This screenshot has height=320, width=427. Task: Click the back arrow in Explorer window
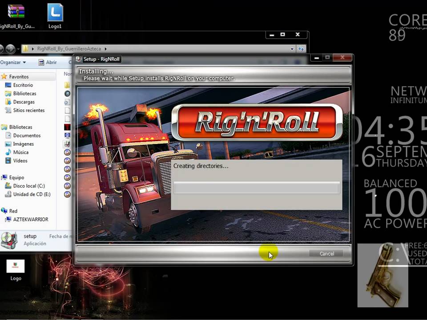click(1, 49)
